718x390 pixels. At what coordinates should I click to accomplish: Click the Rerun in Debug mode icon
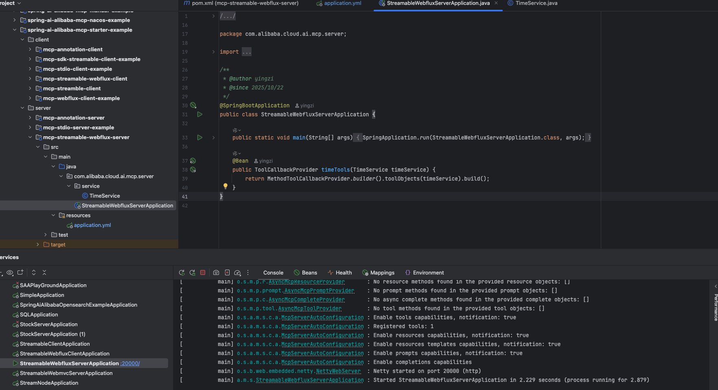(x=192, y=272)
